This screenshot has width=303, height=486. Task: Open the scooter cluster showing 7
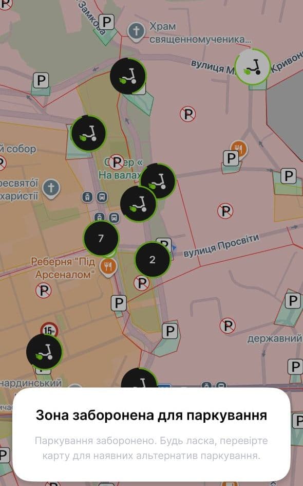[101, 238]
